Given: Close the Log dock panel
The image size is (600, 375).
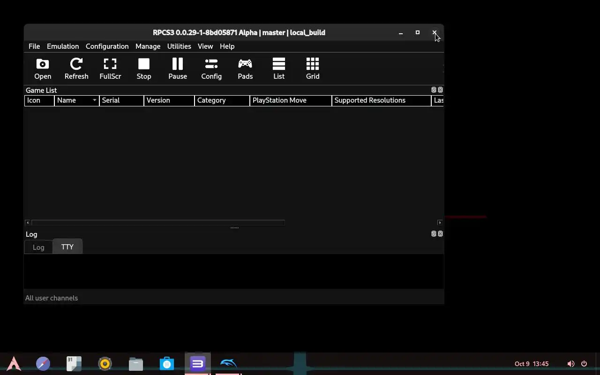Looking at the screenshot, I should 440,233.
